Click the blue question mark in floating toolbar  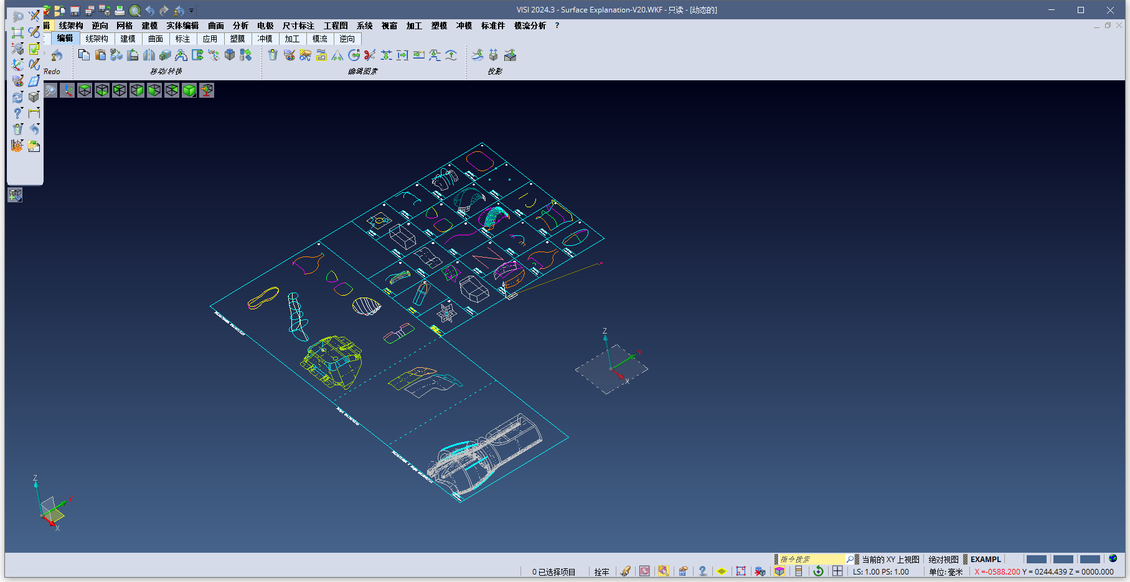point(17,113)
